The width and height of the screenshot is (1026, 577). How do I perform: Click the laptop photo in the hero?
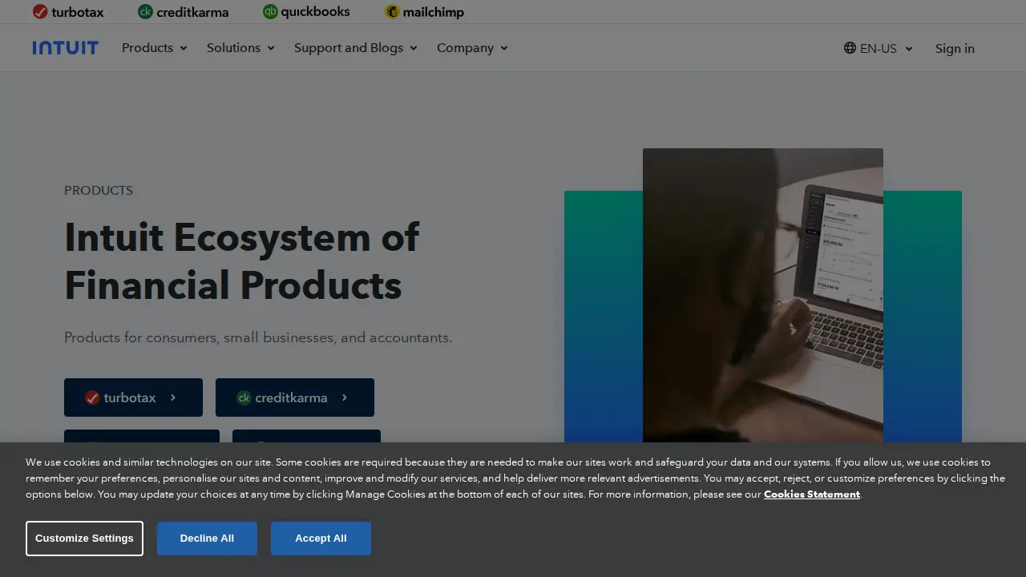point(763,295)
